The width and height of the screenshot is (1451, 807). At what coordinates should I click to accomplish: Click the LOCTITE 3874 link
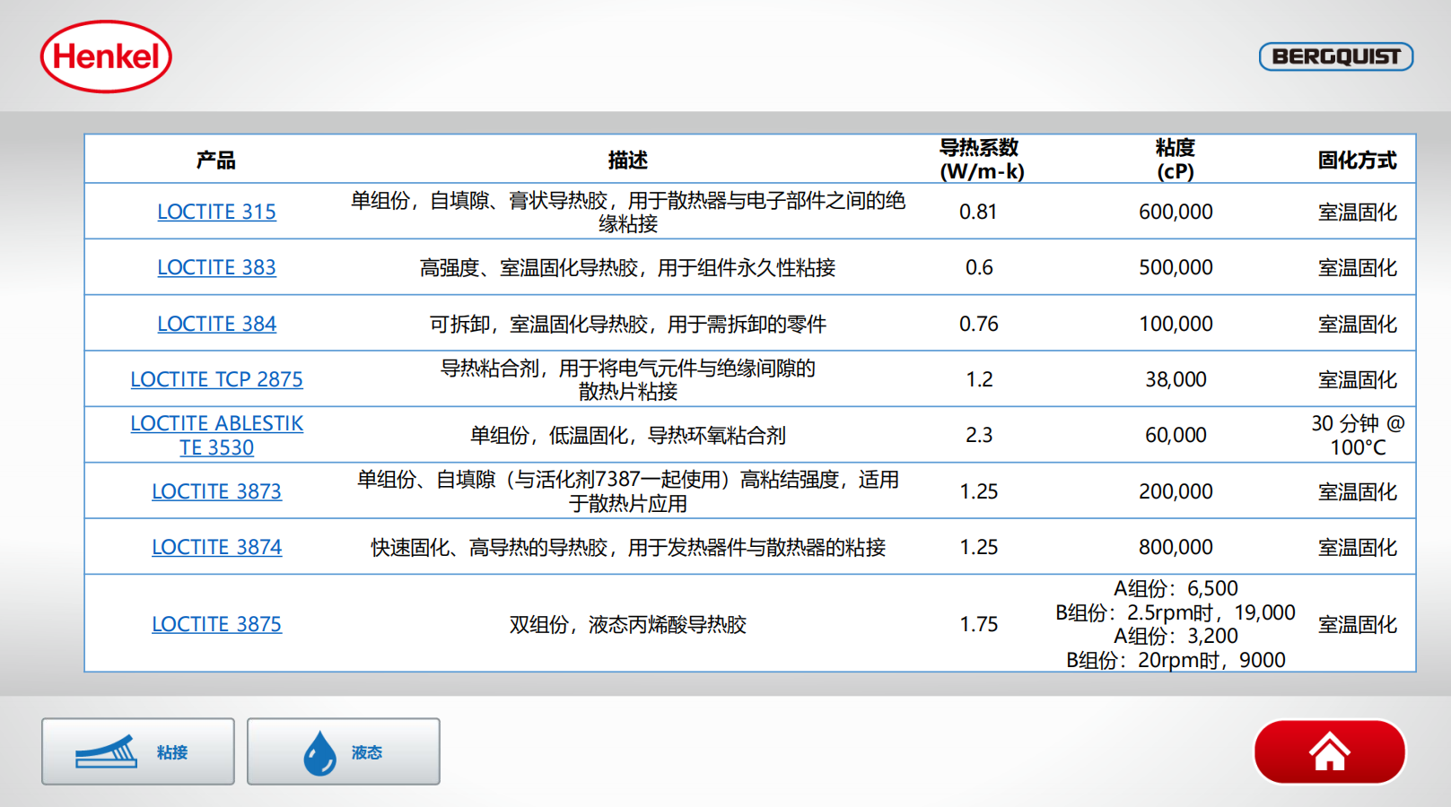tap(216, 547)
